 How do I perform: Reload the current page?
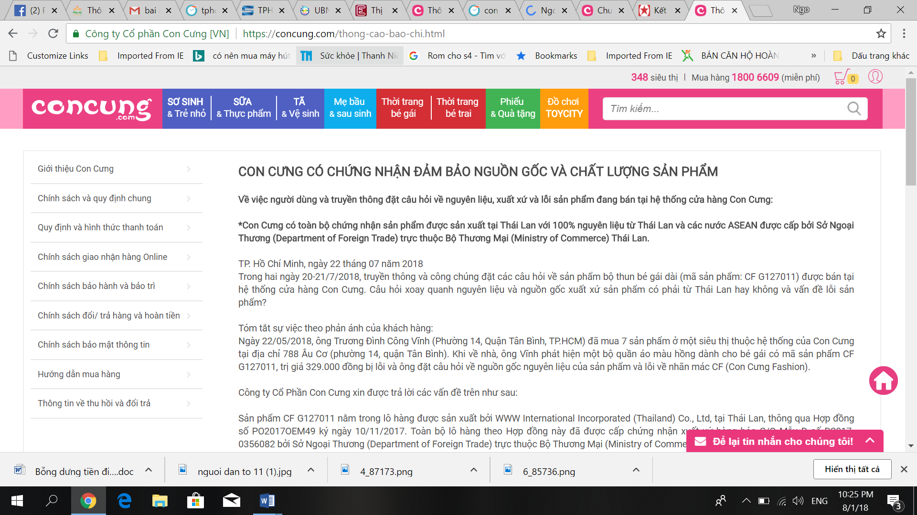tap(53, 33)
